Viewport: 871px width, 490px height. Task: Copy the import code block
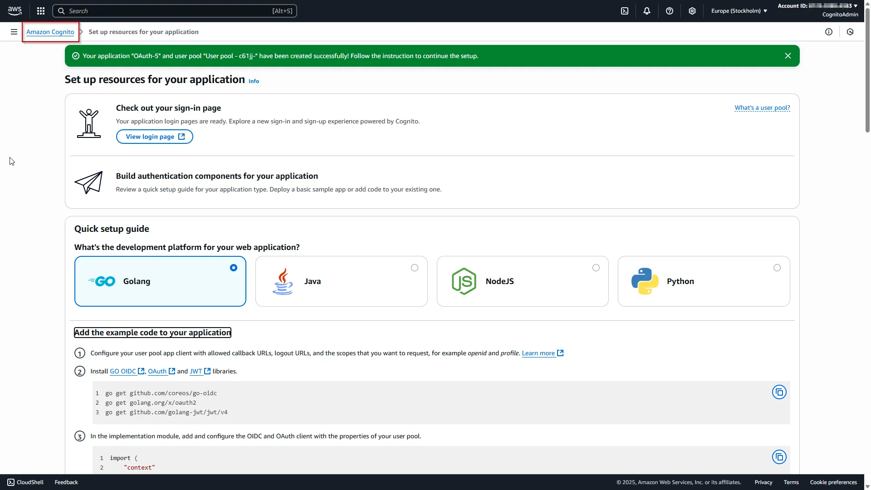point(779,457)
